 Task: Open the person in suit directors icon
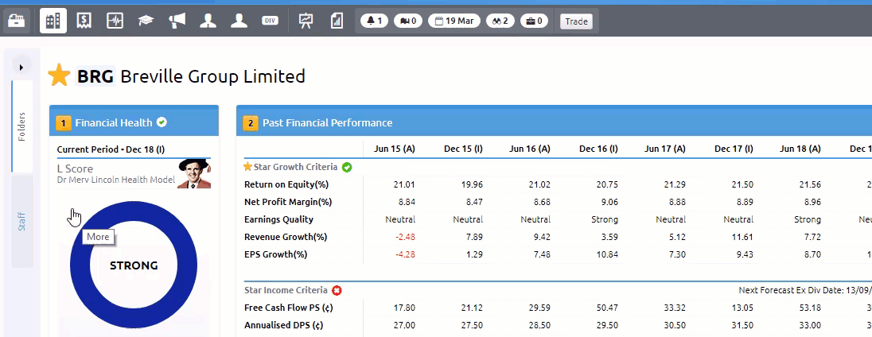pos(208,21)
